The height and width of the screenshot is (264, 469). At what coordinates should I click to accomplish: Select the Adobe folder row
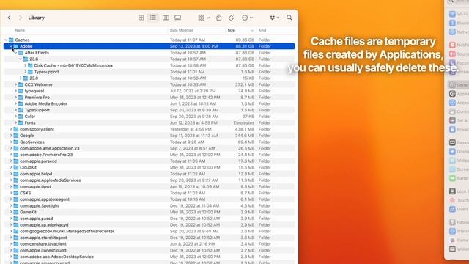coord(149,46)
